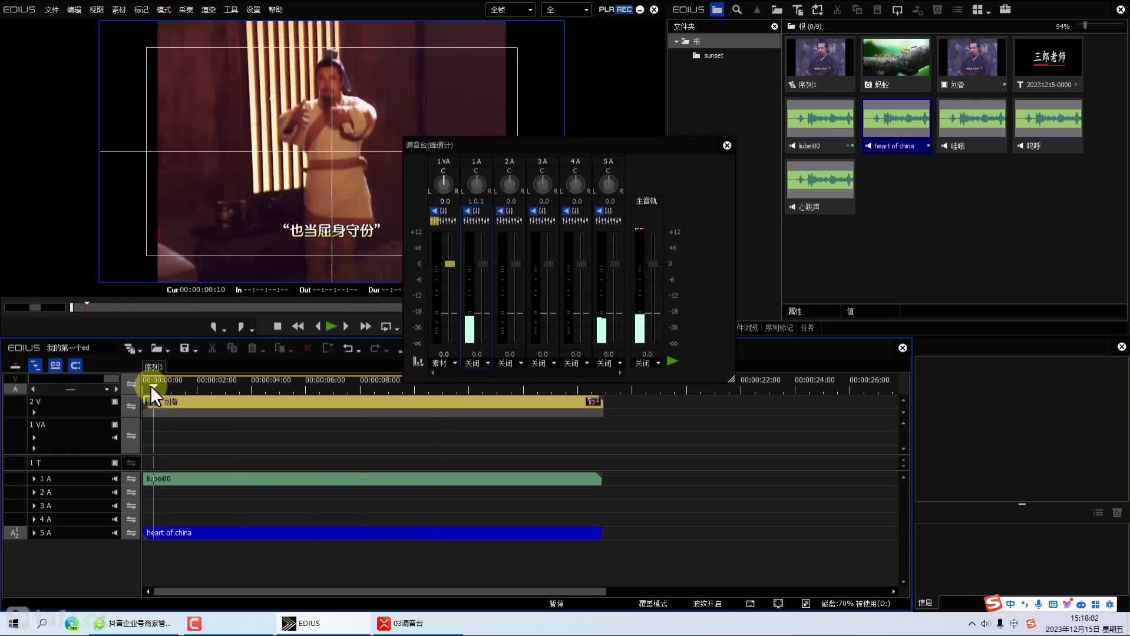Click the Set Out point icon

(x=240, y=326)
